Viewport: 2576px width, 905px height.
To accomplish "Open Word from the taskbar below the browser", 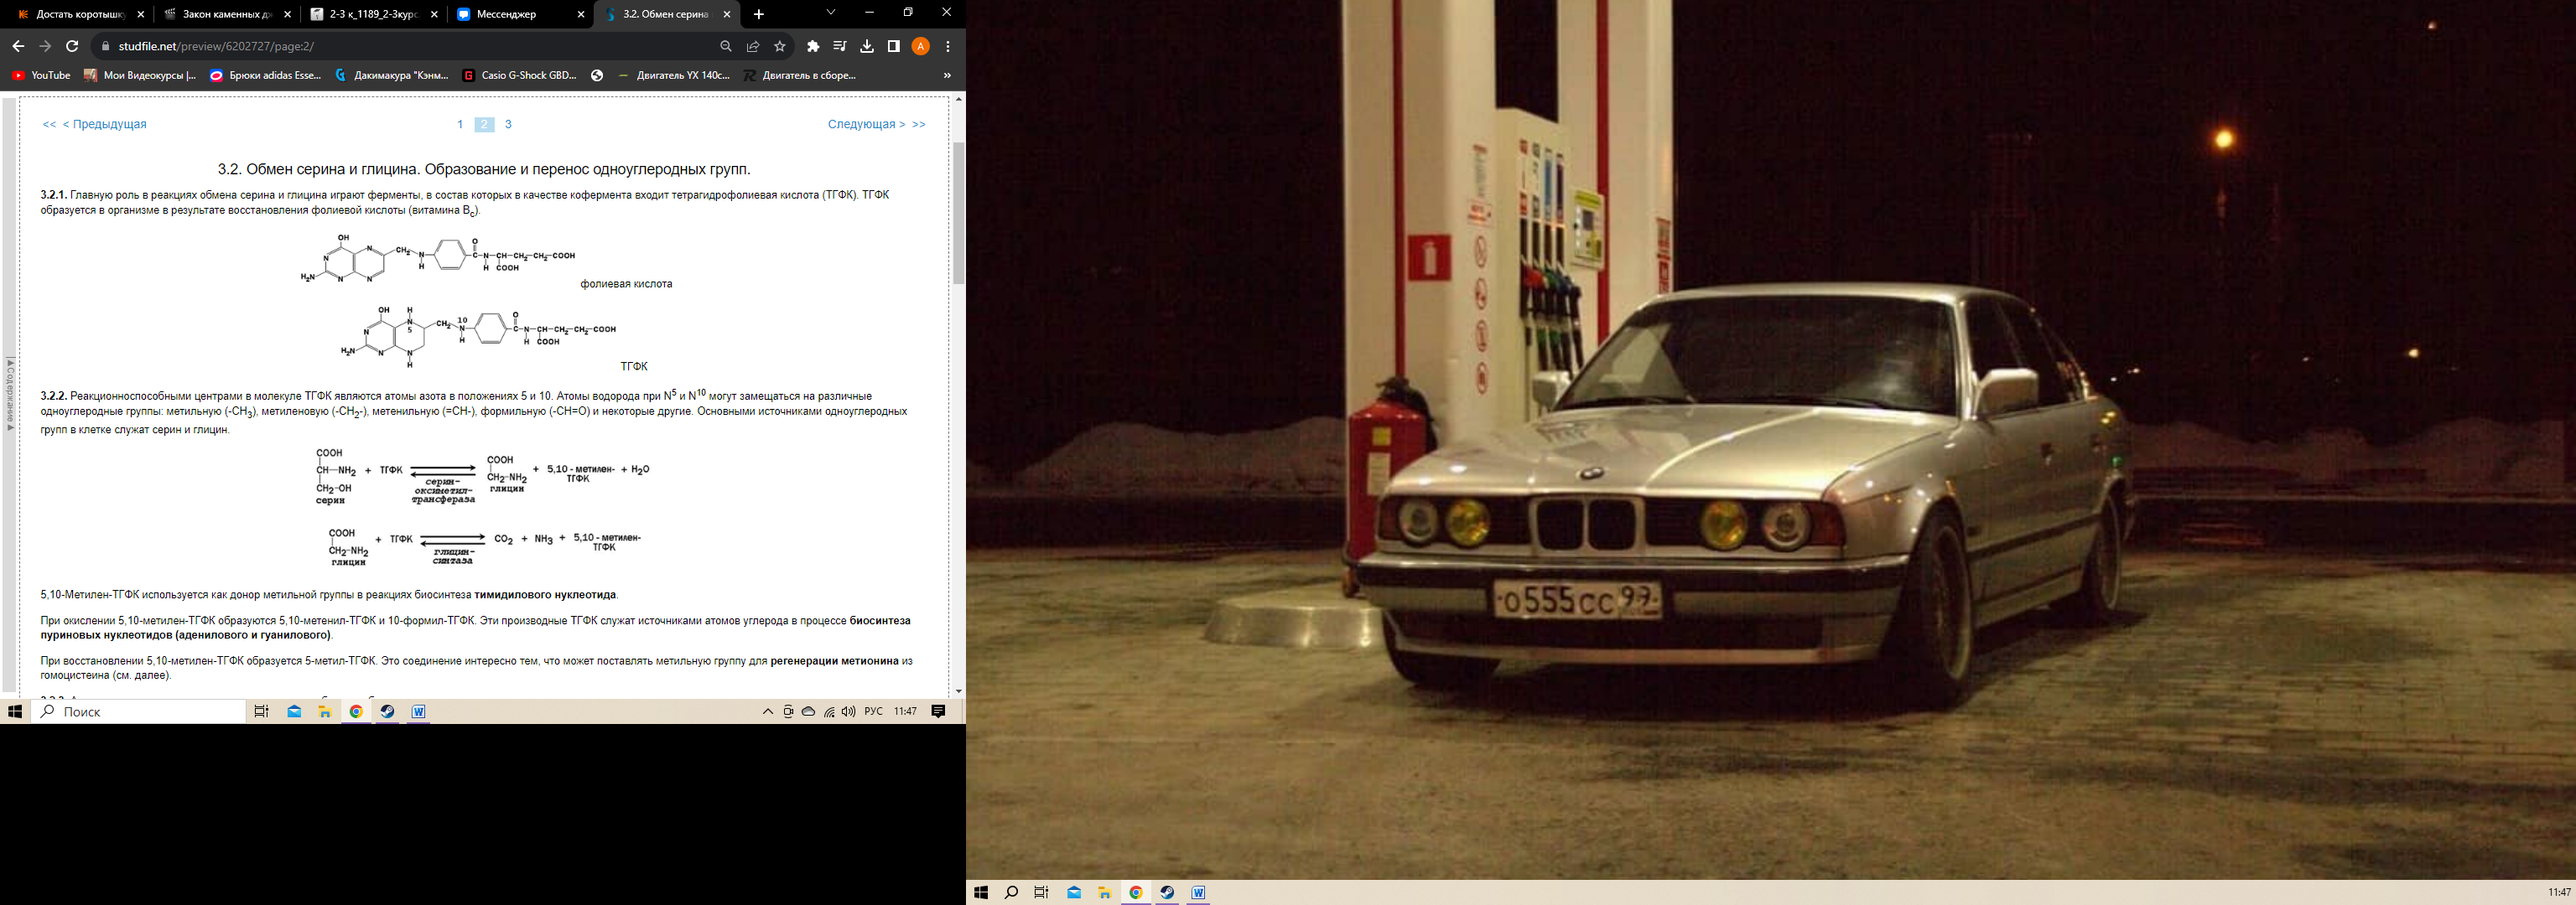I will [x=418, y=711].
